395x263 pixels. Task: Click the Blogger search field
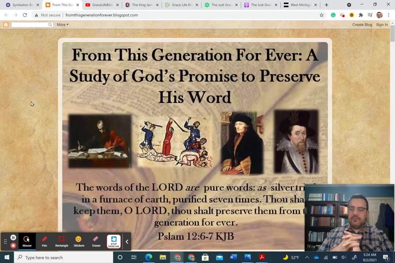pos(30,25)
